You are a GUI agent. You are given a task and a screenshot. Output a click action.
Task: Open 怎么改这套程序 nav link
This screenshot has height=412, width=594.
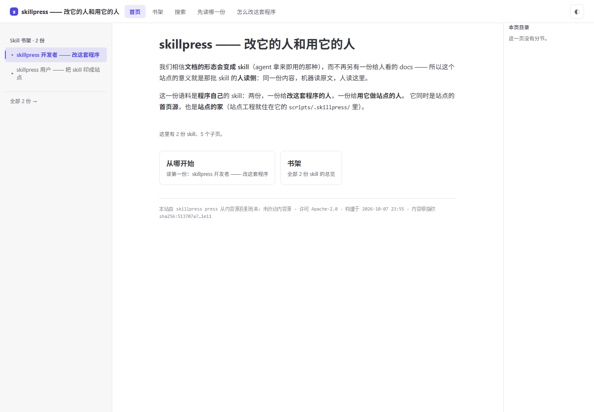[x=256, y=12]
